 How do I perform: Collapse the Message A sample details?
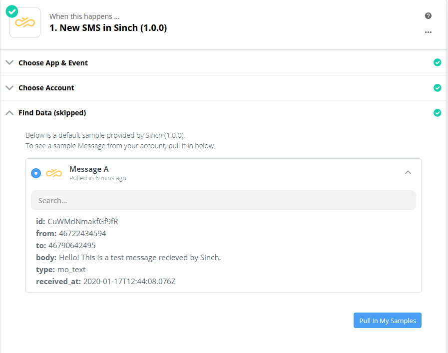[x=408, y=172]
